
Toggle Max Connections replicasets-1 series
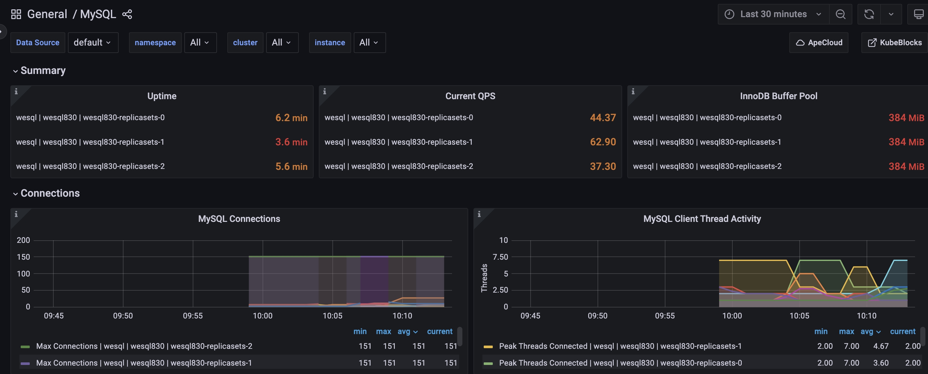[144, 363]
